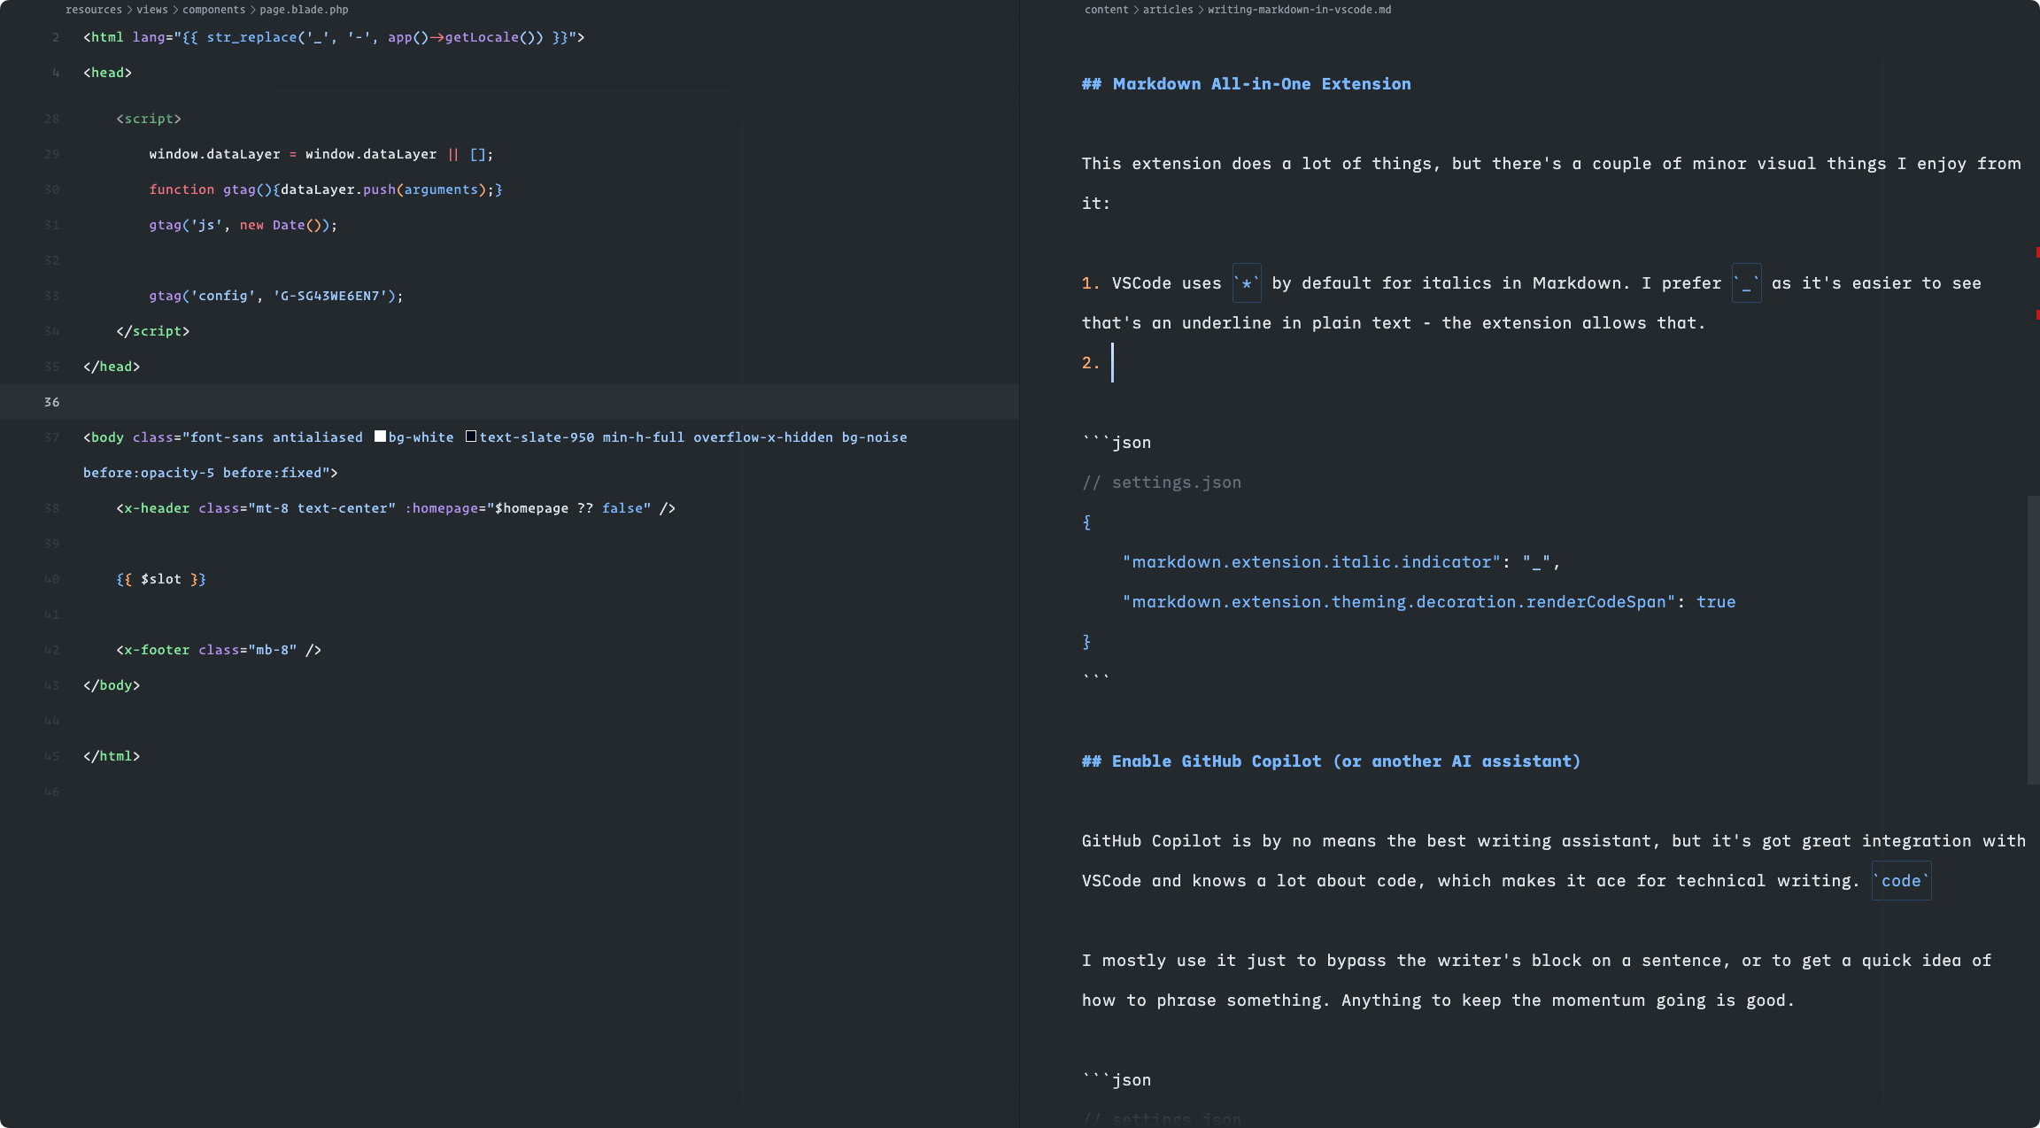Viewport: 2040px width, 1128px height.
Task: Click the script closing tag line
Action: 153,330
